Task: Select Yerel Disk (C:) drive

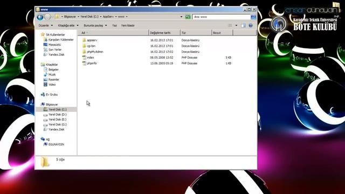Action: pyautogui.click(x=58, y=109)
